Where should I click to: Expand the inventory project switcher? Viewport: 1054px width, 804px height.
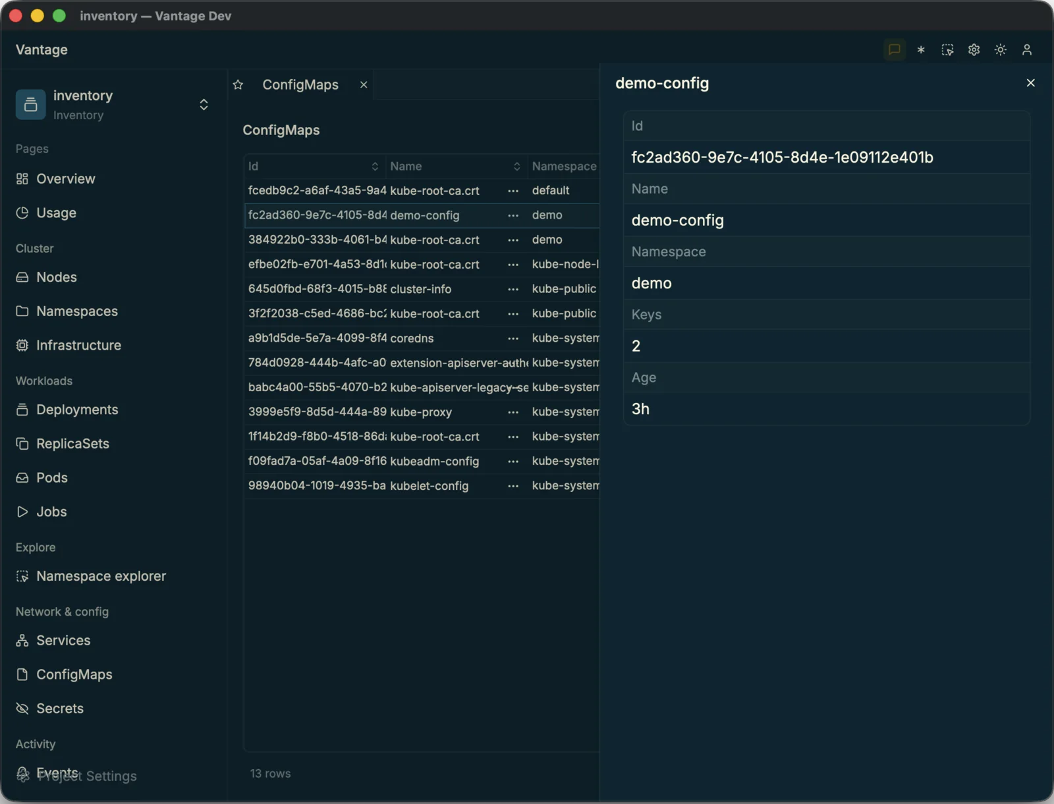tap(204, 105)
